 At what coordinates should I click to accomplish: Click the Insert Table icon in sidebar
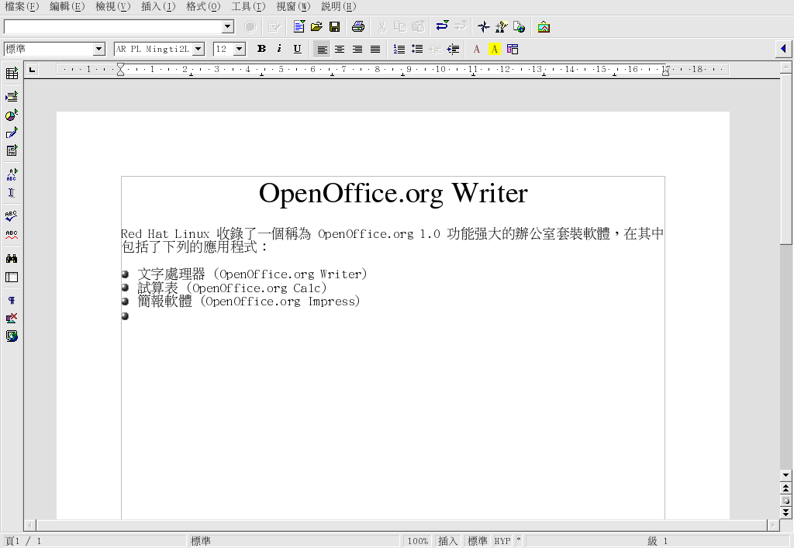click(x=12, y=74)
